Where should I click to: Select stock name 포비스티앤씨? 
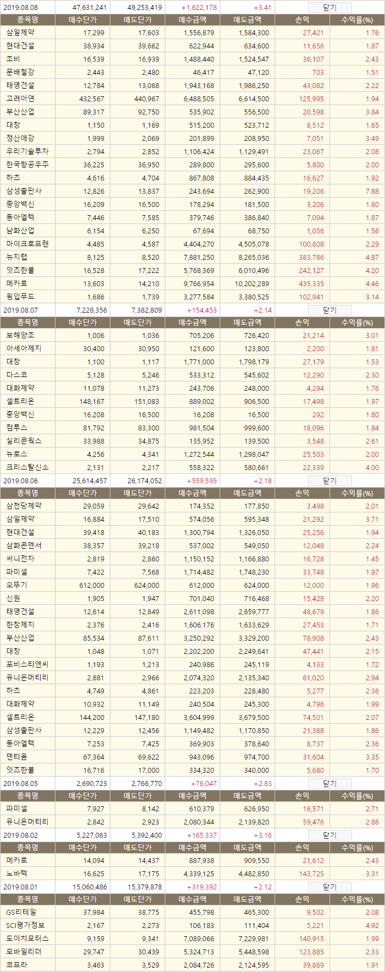(x=27, y=664)
